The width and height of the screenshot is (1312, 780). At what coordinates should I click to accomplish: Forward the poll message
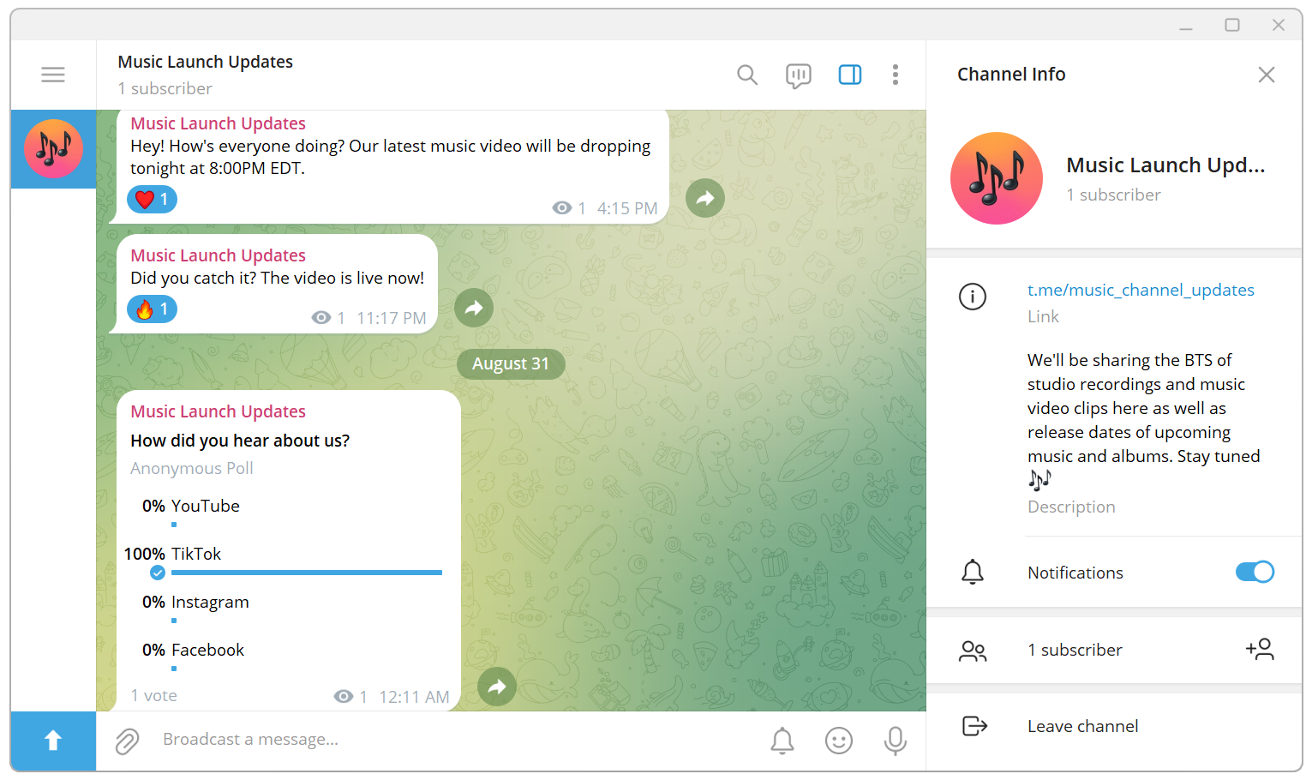coord(497,687)
